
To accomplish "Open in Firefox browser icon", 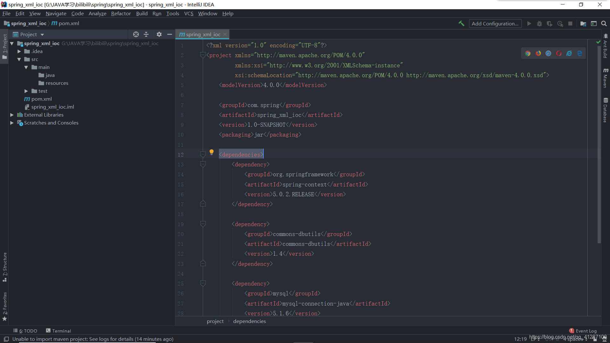I will (x=538, y=53).
